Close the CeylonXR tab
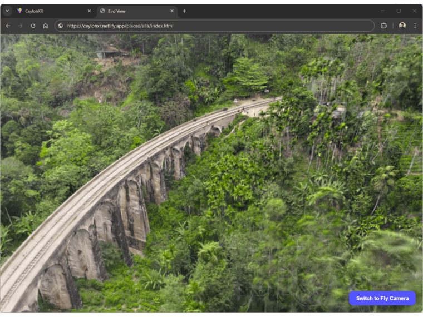This screenshot has width=423, height=317. [89, 11]
